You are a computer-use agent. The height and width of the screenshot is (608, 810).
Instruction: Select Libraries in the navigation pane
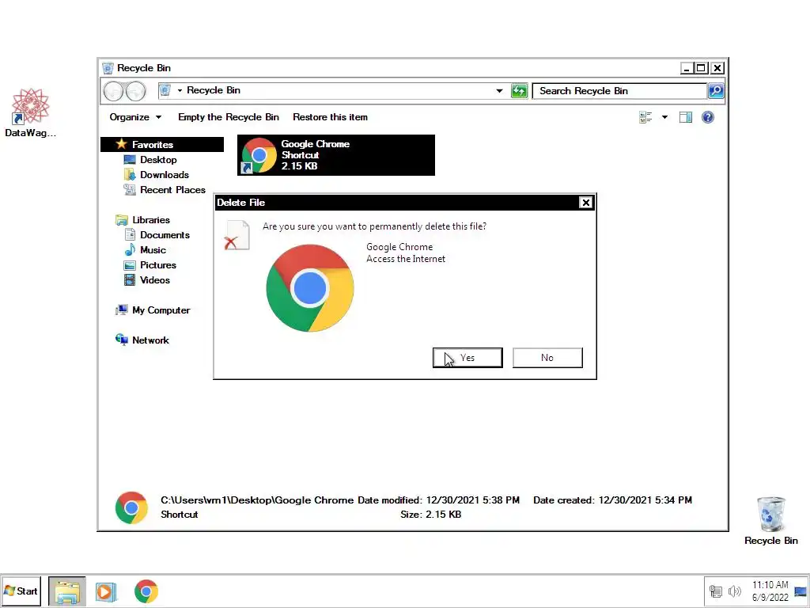(x=151, y=220)
